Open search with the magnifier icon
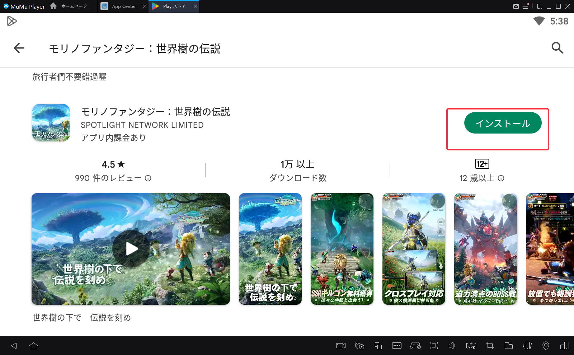The height and width of the screenshot is (355, 574). click(x=557, y=48)
